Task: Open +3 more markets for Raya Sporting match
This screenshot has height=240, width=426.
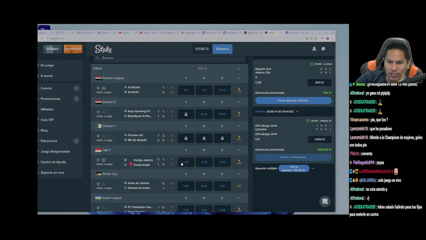Action: click(239, 114)
